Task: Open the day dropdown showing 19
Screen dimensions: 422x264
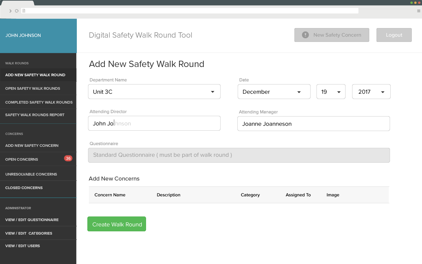Action: click(x=331, y=92)
